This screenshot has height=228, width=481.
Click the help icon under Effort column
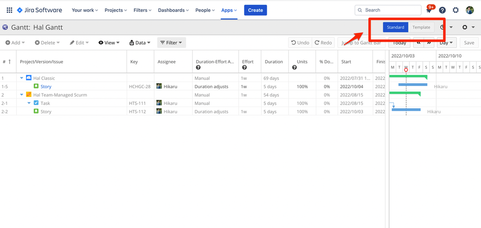point(244,68)
